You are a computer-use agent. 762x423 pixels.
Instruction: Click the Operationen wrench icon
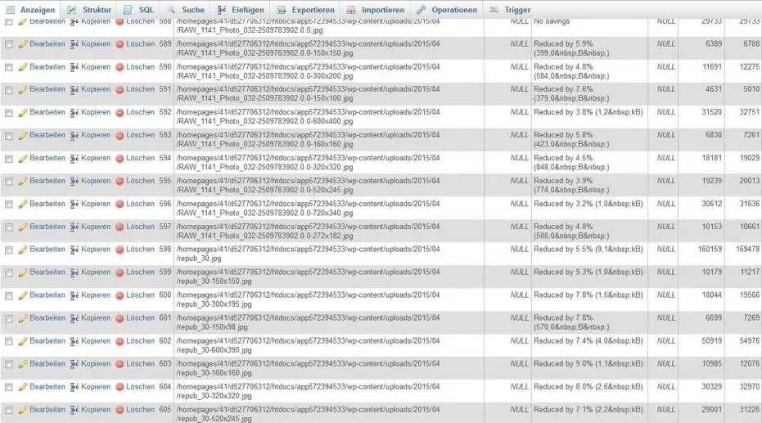coord(421,10)
